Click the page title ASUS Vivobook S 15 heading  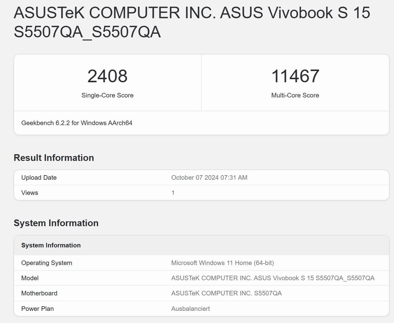[x=192, y=22]
